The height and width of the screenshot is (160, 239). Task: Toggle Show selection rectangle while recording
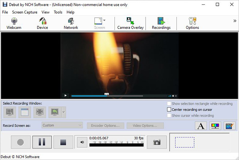pyautogui.click(x=169, y=104)
